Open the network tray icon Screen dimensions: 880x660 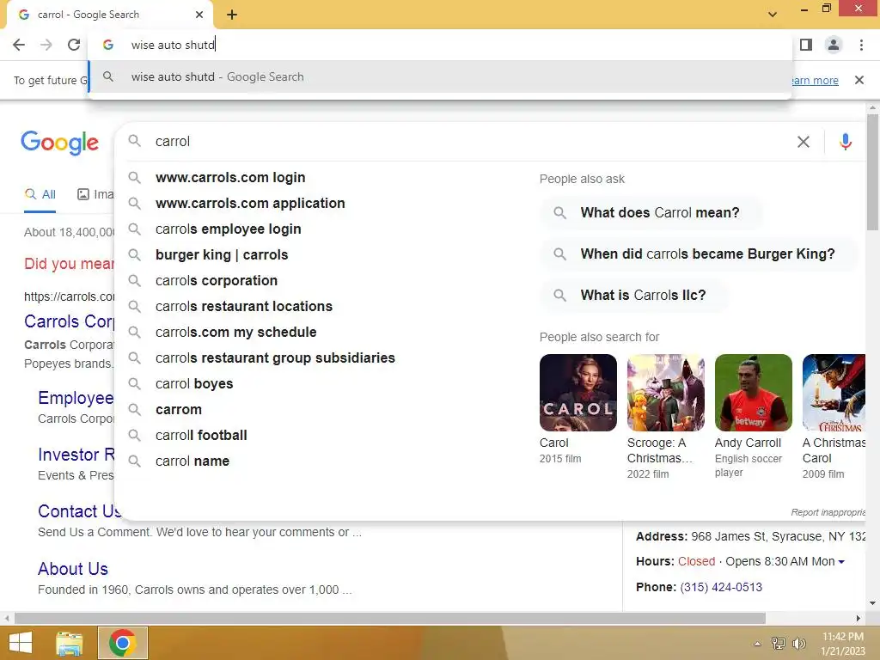point(779,644)
